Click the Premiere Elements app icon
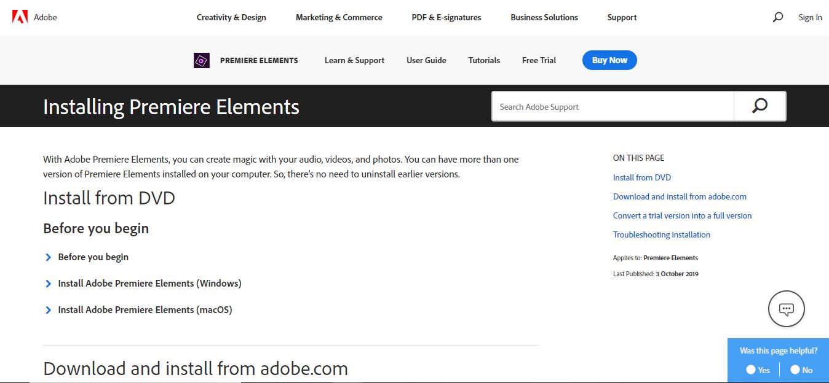Viewport: 829px width, 383px height. [200, 60]
